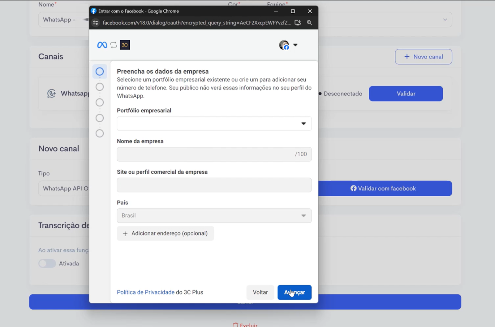
Task: Click the Nome field containing WhatsApp
Action: [63, 20]
